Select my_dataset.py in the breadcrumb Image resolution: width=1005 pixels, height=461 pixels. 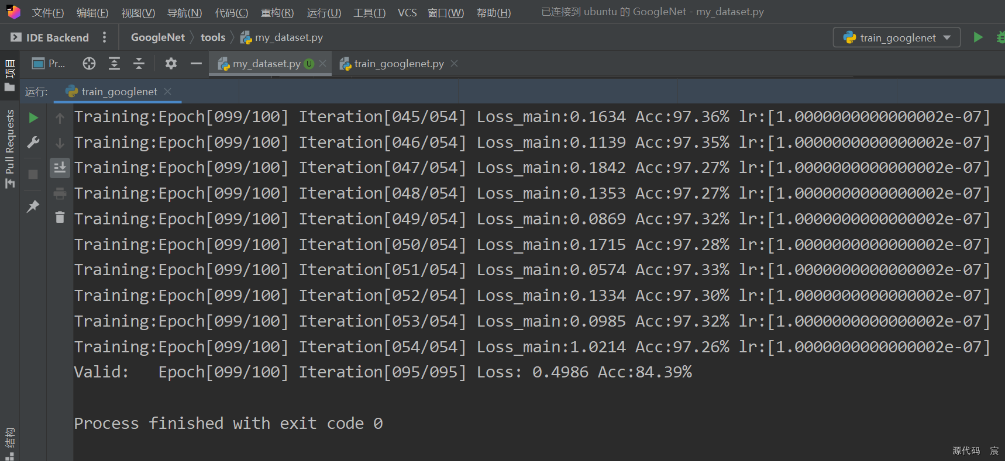282,37
